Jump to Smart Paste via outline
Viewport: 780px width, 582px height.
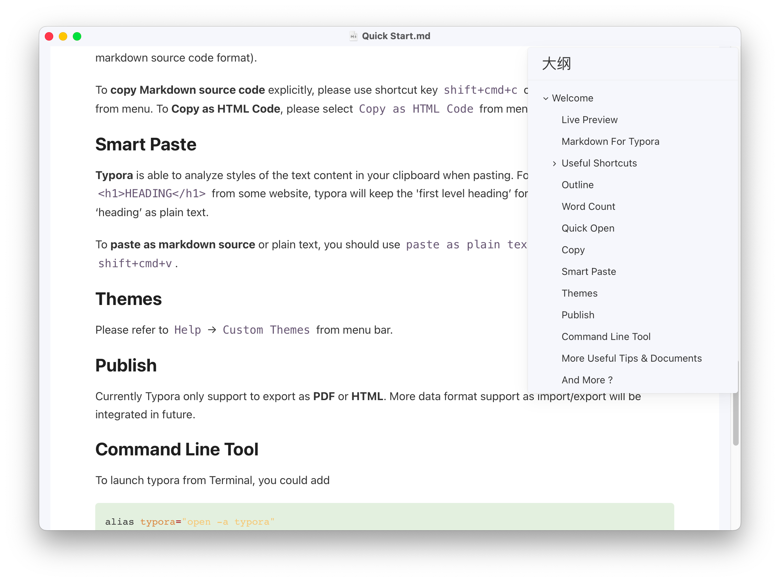coord(589,272)
